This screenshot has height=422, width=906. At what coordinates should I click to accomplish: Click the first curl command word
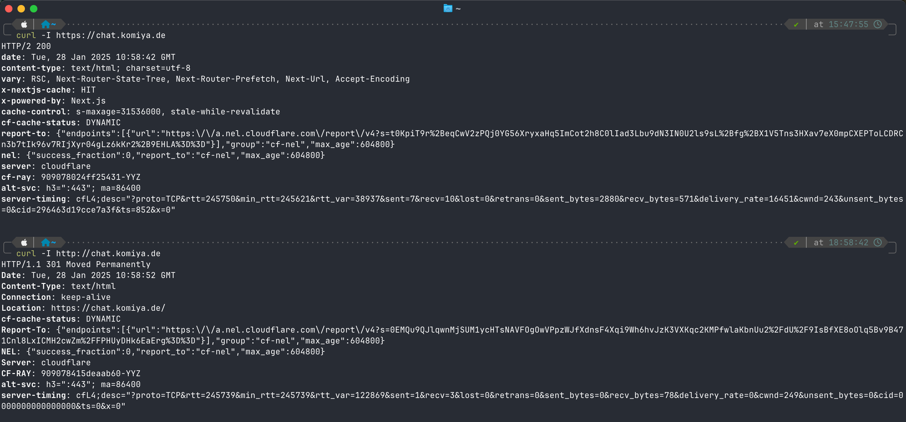pyautogui.click(x=26, y=36)
